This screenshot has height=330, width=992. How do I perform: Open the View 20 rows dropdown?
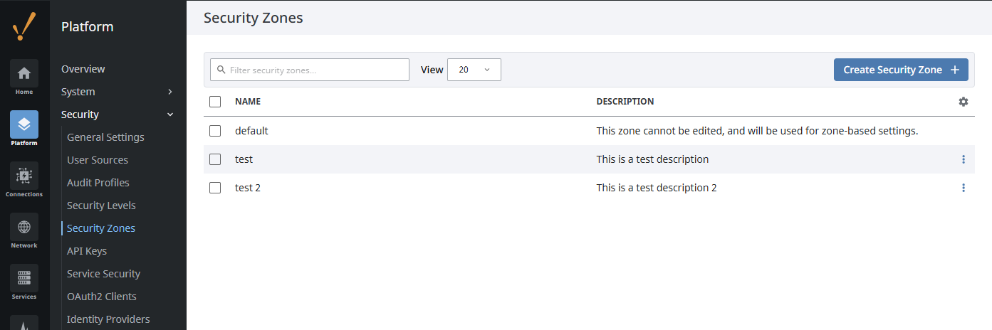point(474,70)
